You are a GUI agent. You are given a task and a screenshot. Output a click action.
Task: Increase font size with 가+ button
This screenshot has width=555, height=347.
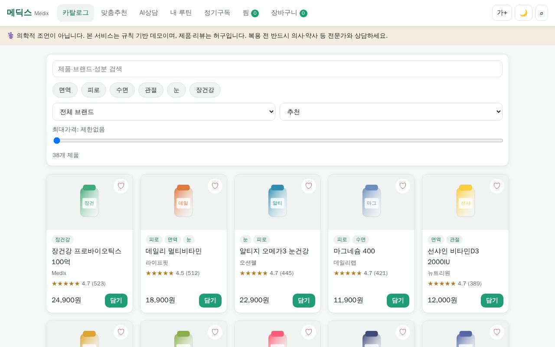[502, 13]
